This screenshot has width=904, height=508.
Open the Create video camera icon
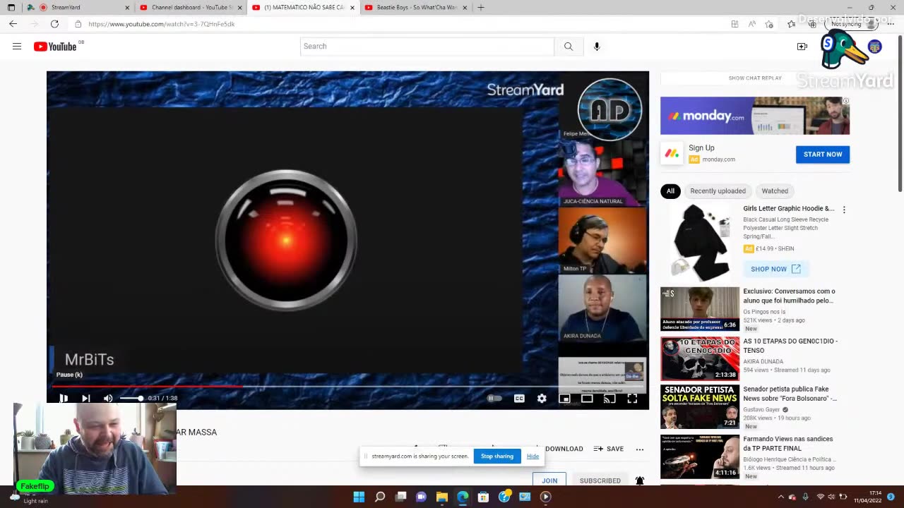[x=802, y=47]
